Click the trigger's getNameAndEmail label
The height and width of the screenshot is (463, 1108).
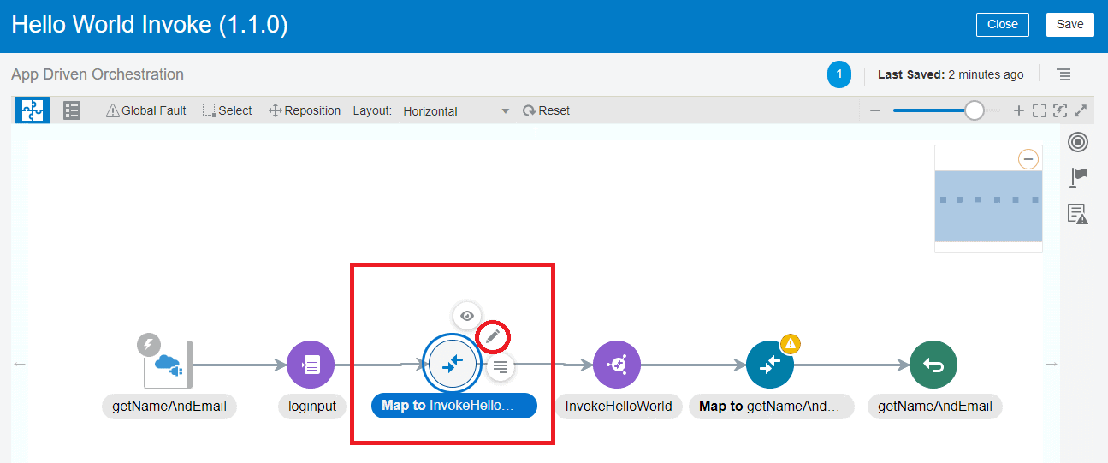(169, 407)
